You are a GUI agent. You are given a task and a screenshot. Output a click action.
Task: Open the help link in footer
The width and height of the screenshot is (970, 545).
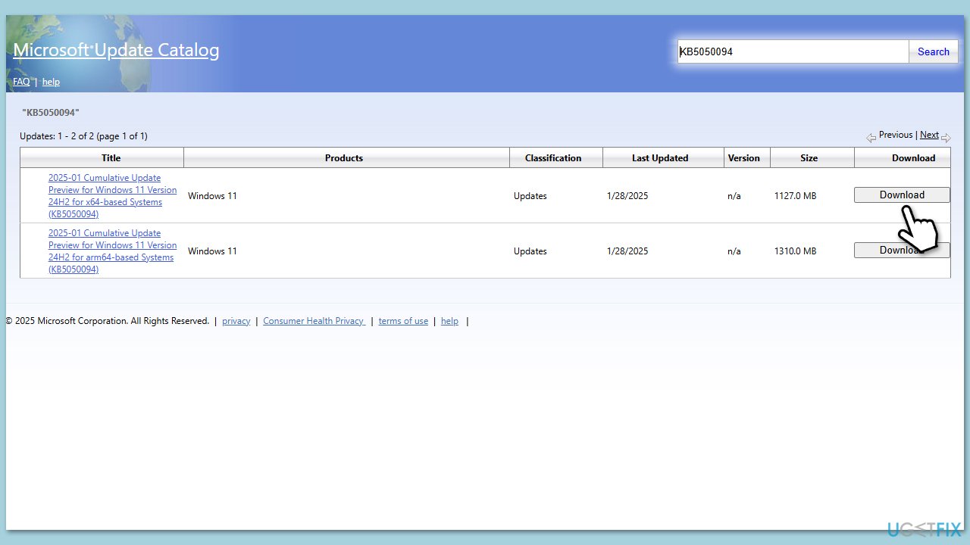click(x=449, y=321)
